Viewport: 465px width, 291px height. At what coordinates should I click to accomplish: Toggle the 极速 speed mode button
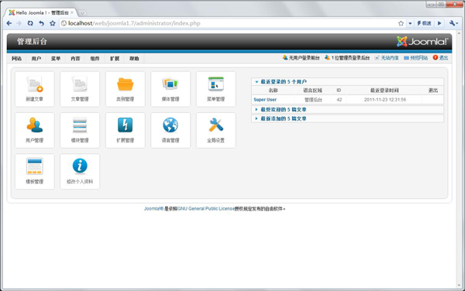(x=425, y=23)
